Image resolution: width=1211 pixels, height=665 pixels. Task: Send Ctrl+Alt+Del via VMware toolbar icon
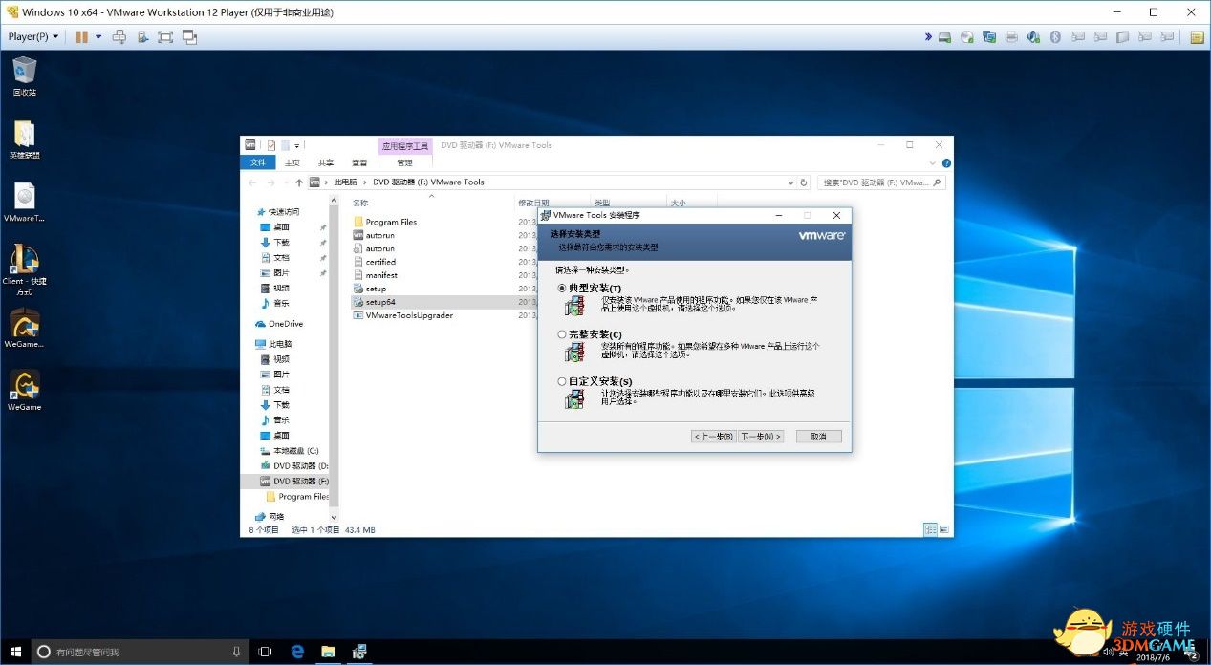[x=119, y=37]
